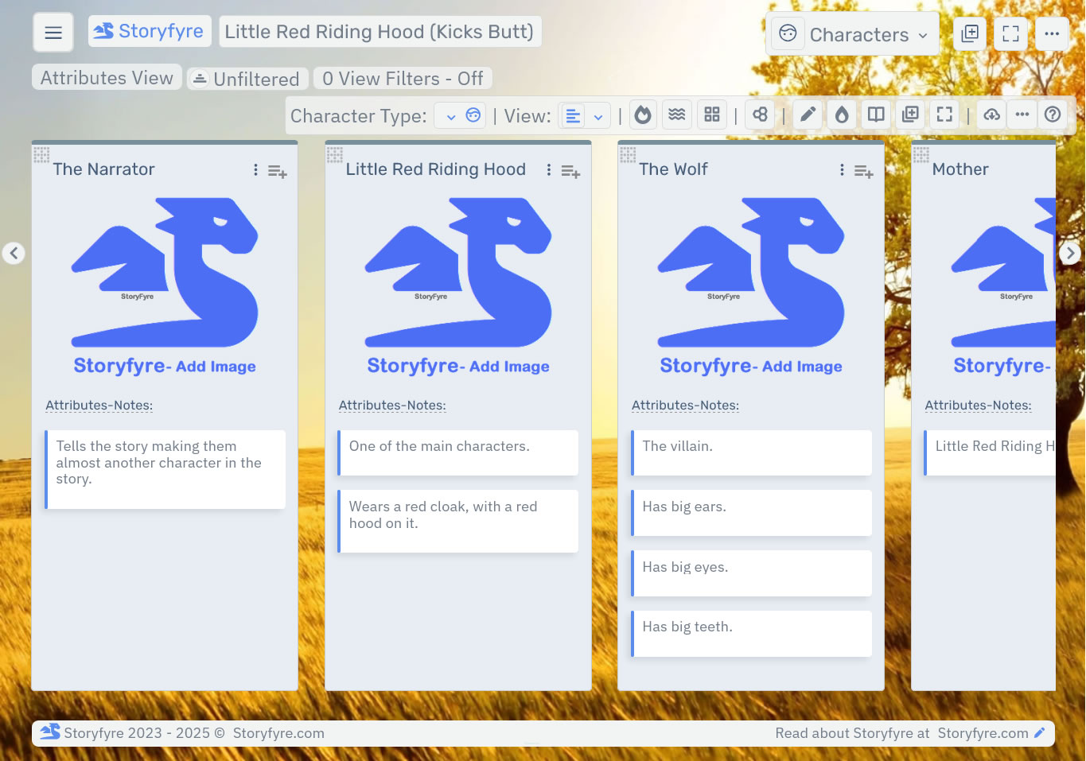1086x761 pixels.
Task: Click the droplet icon in the toolbar
Action: 842,114
